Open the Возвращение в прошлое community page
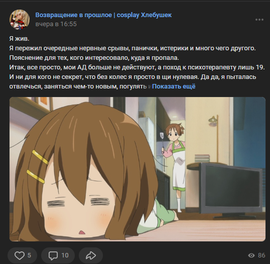 pos(74,15)
